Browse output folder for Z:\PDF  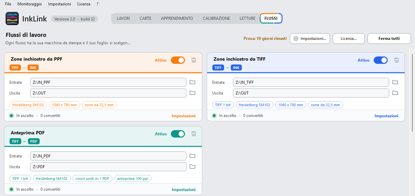tap(192, 167)
